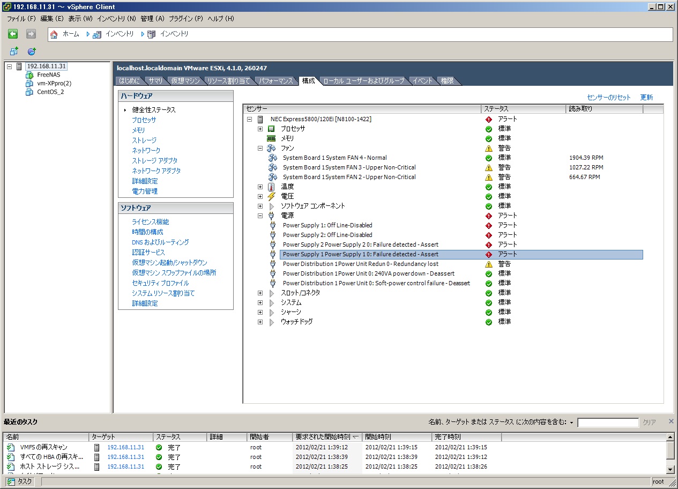Image resolution: width=678 pixels, height=489 pixels.
Task: Click the Memory module icon in sensor tree
Action: click(x=271, y=138)
